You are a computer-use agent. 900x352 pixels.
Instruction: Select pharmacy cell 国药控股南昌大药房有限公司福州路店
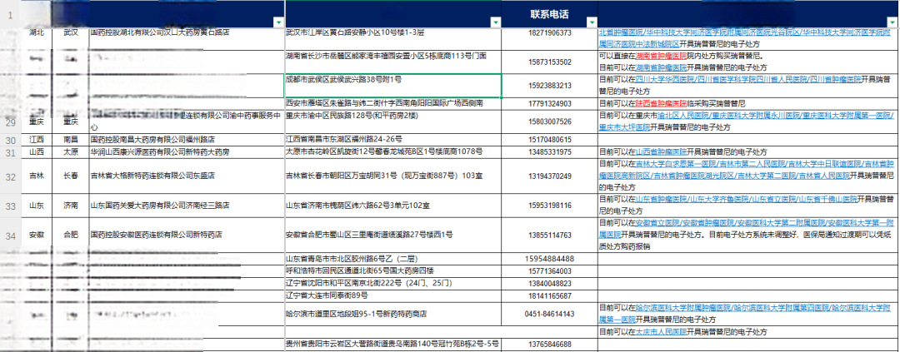[187, 140]
